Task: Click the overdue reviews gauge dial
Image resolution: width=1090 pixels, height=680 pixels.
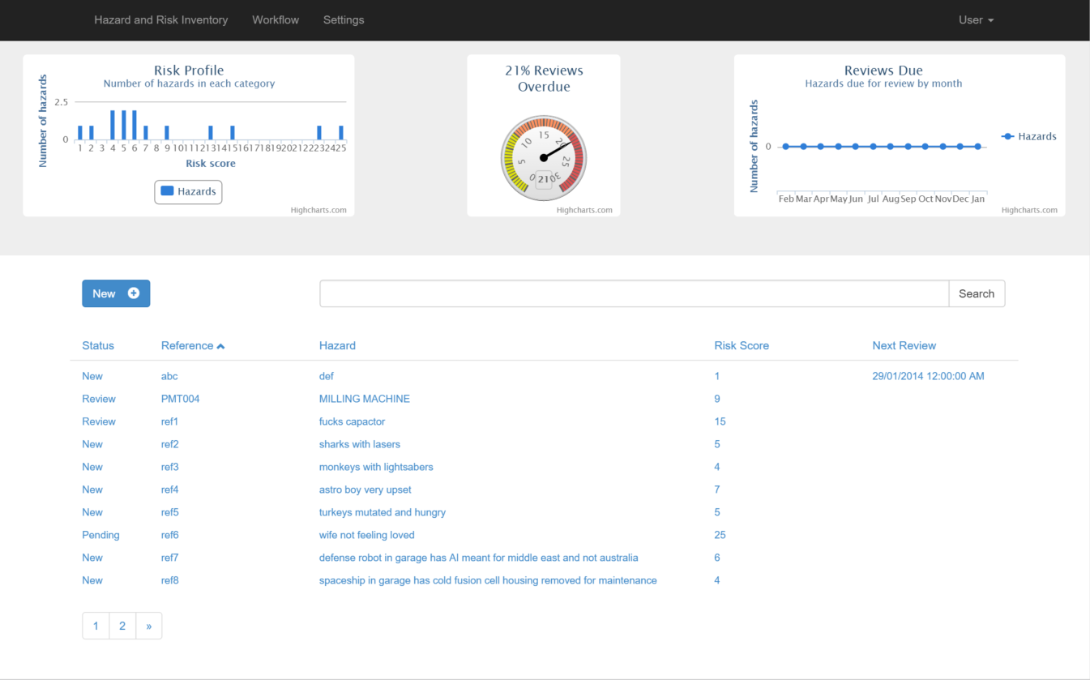Action: 543,157
